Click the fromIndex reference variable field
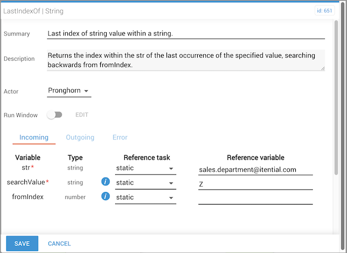Viewport: 347px width, 253px height. pyautogui.click(x=255, y=198)
